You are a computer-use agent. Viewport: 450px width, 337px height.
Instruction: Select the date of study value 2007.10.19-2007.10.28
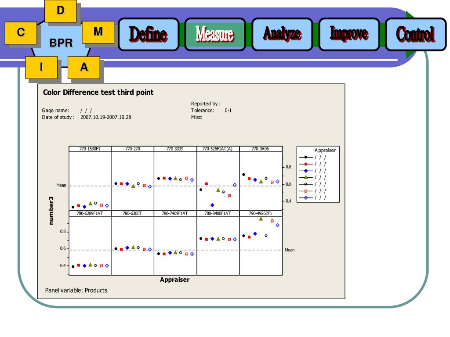coord(105,117)
